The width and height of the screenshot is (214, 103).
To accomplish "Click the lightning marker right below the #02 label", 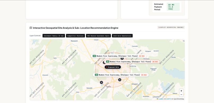I will (120, 80).
